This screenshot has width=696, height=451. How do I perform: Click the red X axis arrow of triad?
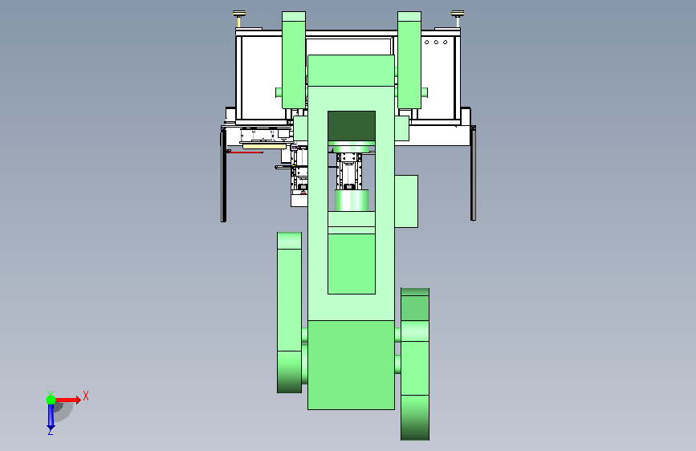coord(67,400)
